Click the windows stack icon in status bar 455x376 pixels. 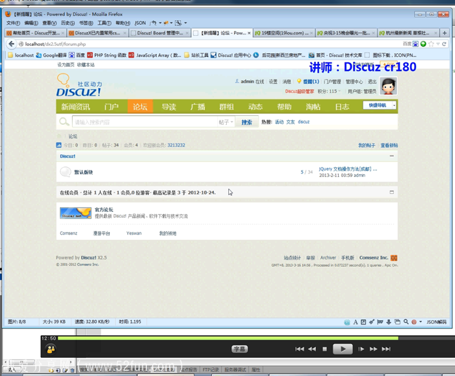tap(398, 322)
